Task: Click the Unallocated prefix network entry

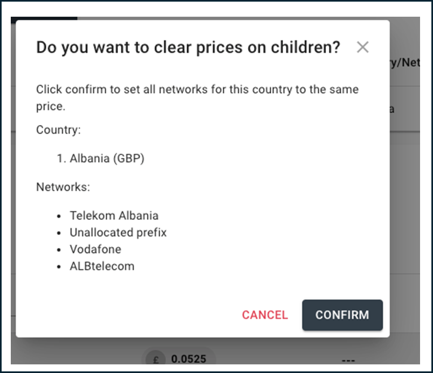Action: (118, 232)
